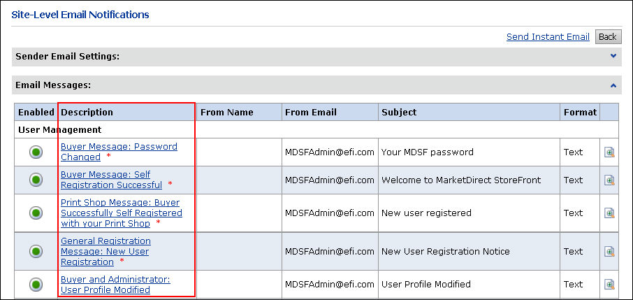Click preview icon for New user registered row
Screen dimensions: 633x300
pos(609,213)
